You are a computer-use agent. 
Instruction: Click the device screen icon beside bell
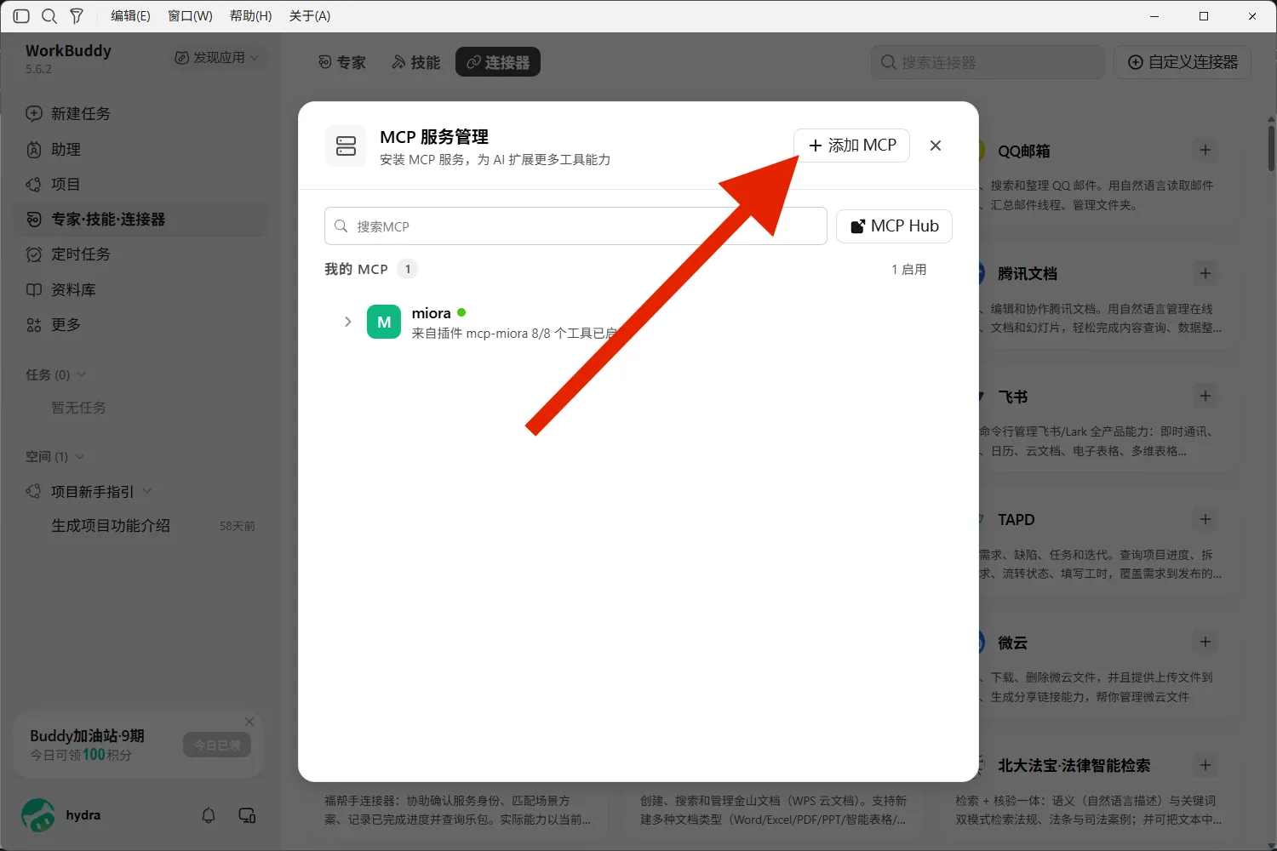[x=247, y=815]
